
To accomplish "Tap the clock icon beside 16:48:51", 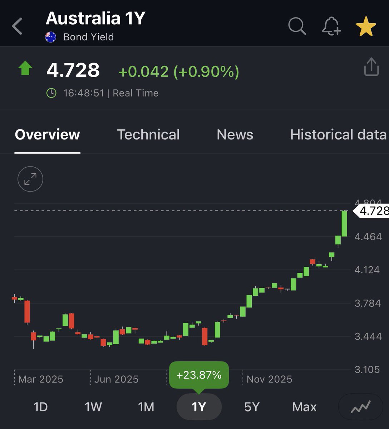I will click(x=51, y=93).
